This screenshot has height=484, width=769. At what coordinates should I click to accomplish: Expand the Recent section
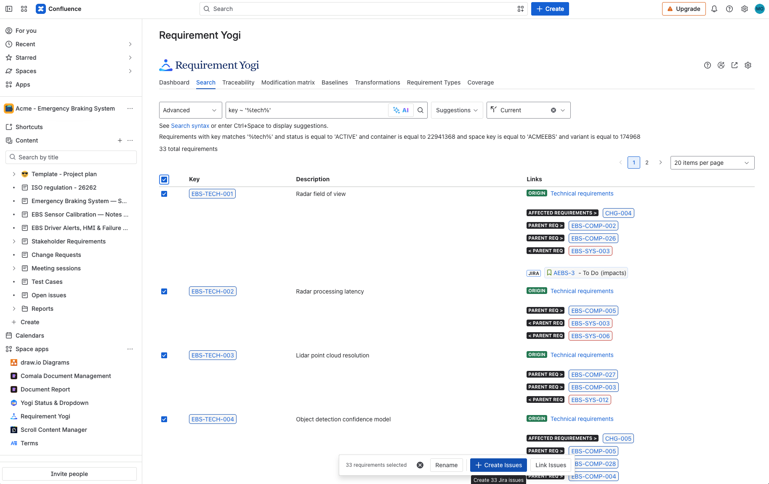130,44
